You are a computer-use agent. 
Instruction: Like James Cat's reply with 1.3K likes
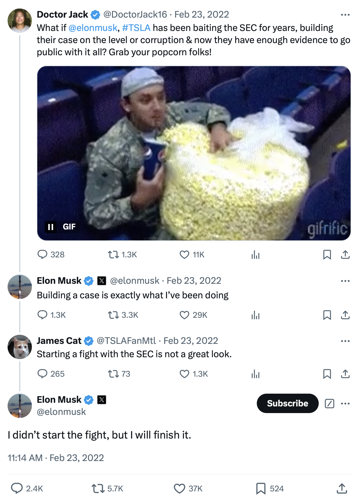[x=184, y=374]
